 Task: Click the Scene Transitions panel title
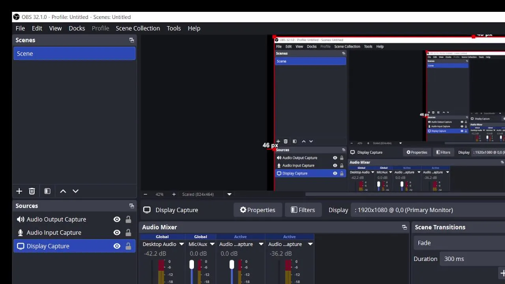440,227
